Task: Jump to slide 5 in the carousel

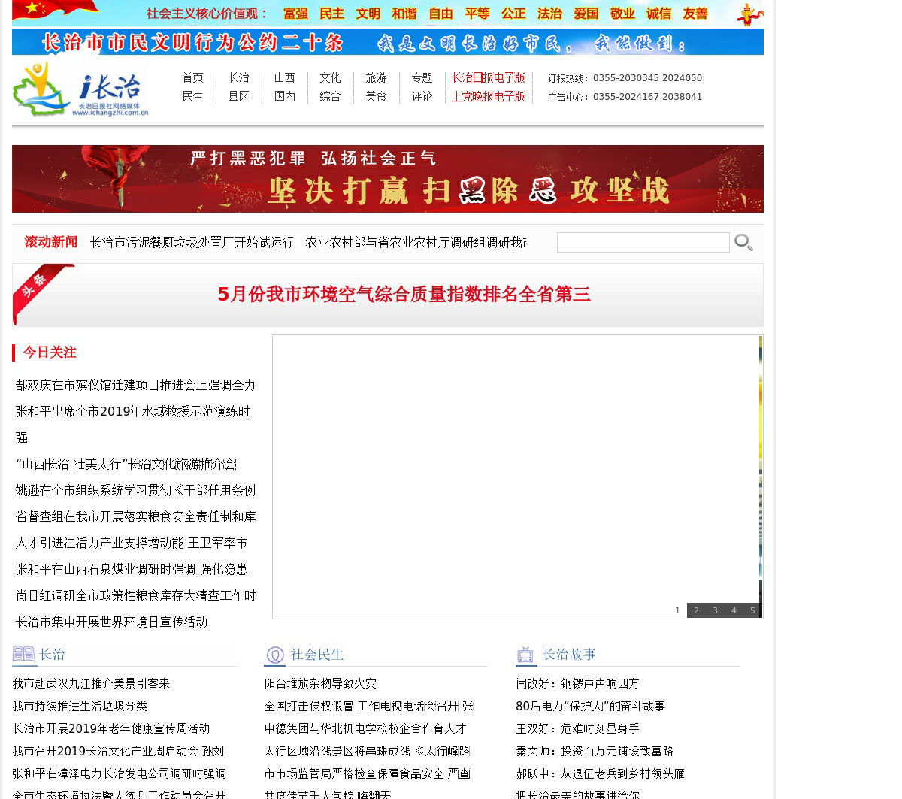Action: coord(752,610)
